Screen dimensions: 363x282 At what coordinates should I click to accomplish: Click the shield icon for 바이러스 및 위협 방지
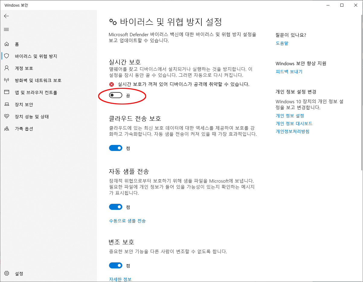click(7, 56)
